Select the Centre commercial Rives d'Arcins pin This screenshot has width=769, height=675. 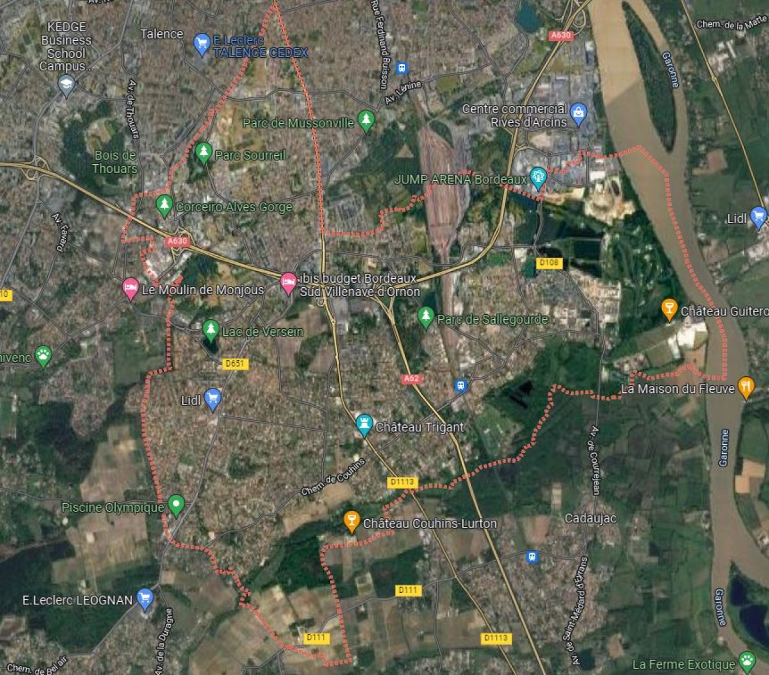click(x=579, y=114)
